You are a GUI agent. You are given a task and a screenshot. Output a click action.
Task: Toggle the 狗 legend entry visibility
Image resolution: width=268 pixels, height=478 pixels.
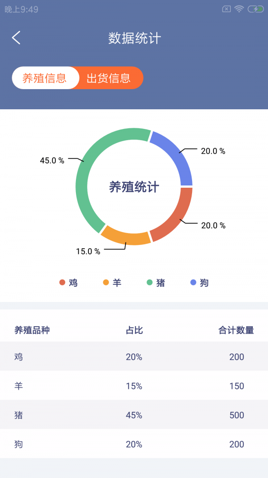[199, 283]
